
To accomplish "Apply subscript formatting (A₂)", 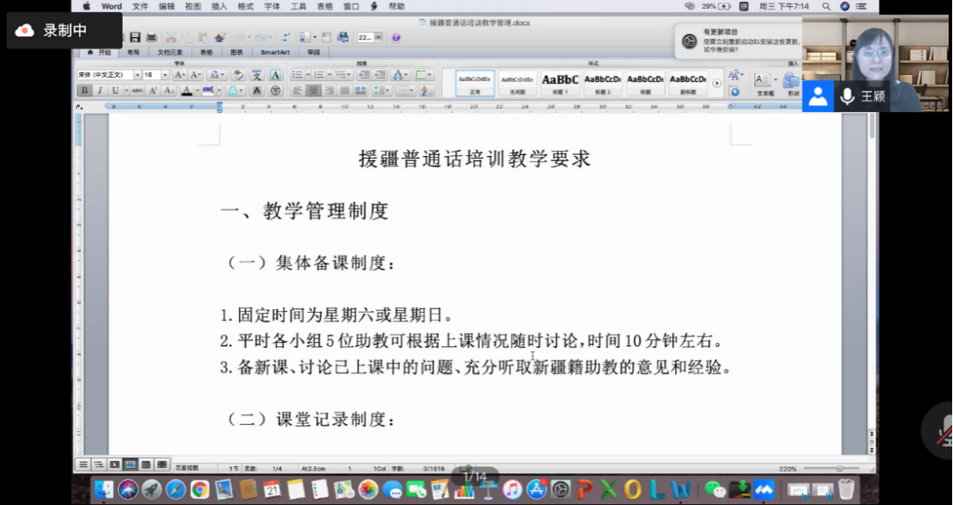I will [169, 91].
